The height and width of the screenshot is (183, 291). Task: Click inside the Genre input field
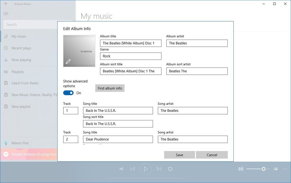(130, 56)
